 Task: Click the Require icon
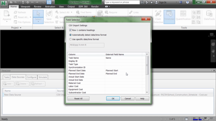click(x=107, y=12)
